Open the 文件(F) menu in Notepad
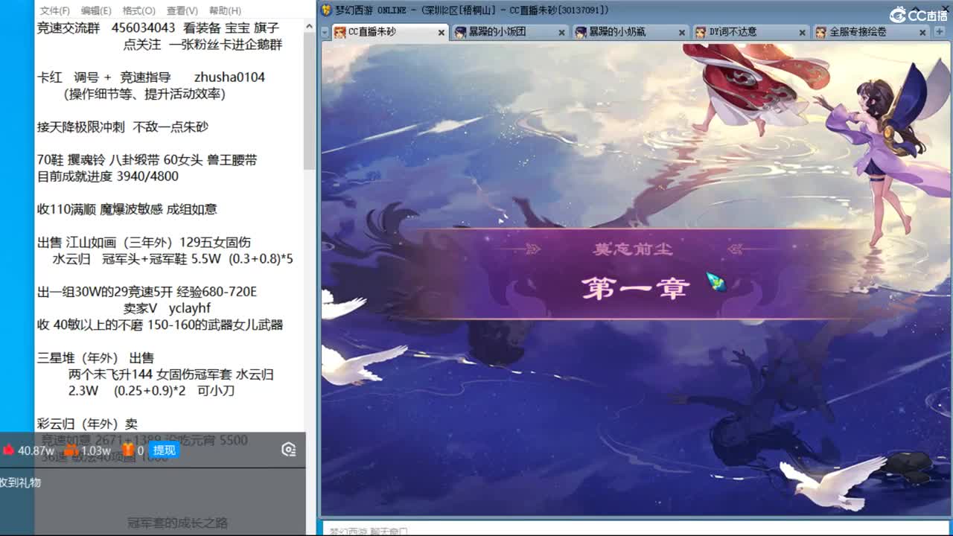Image resolution: width=953 pixels, height=536 pixels. coord(54,10)
